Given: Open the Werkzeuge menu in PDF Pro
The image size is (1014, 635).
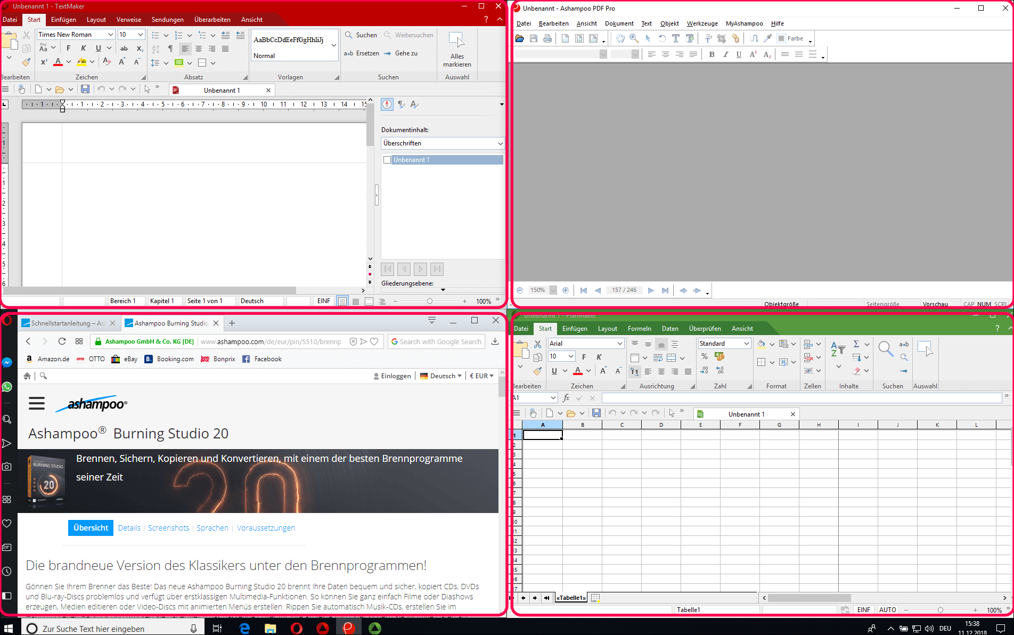Looking at the screenshot, I should pos(702,23).
